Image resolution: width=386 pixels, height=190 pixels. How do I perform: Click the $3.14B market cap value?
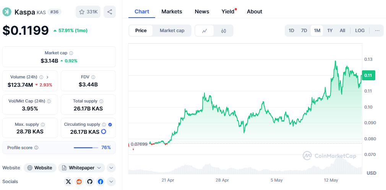(49, 60)
